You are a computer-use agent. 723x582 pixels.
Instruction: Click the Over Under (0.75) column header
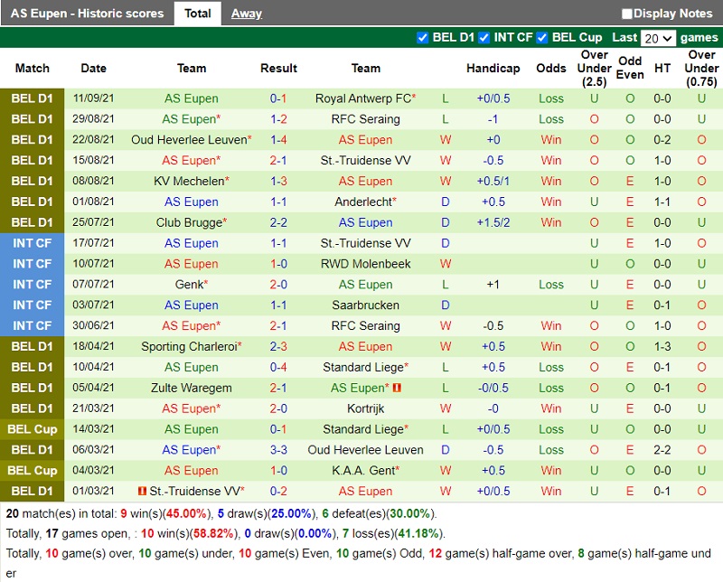click(x=701, y=69)
